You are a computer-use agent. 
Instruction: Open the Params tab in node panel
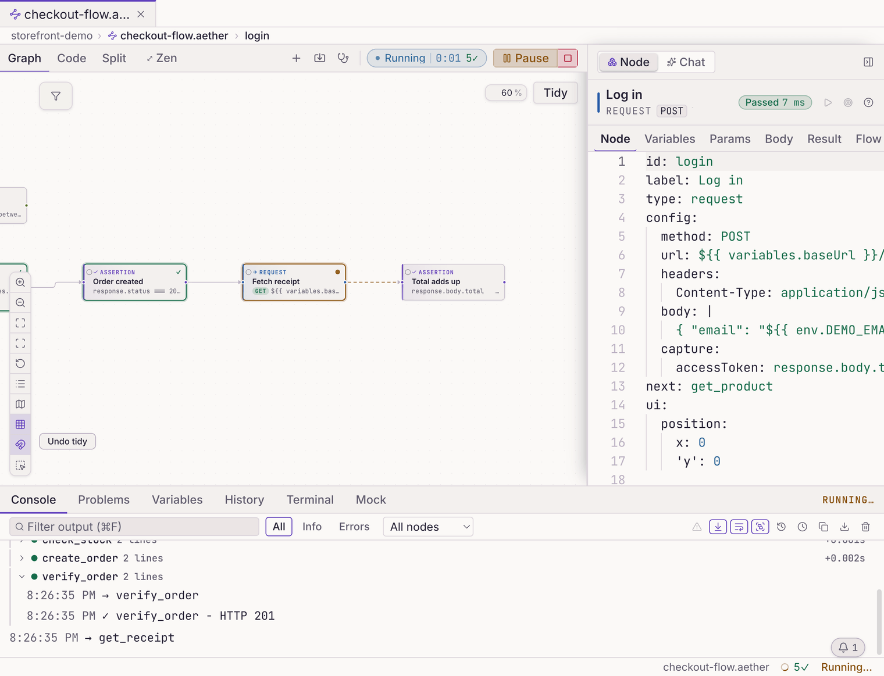pos(730,139)
